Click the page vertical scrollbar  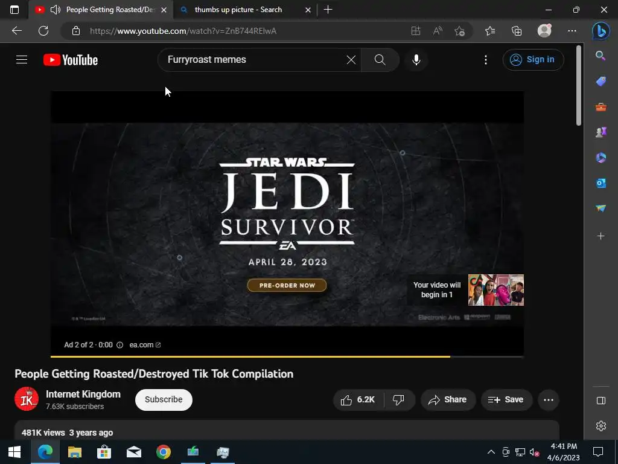pos(579,86)
